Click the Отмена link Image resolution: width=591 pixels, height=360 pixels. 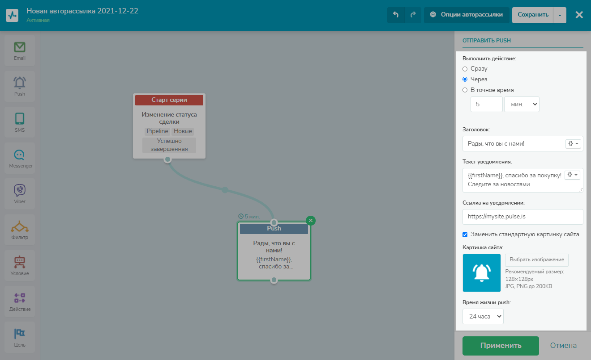(x=563, y=346)
